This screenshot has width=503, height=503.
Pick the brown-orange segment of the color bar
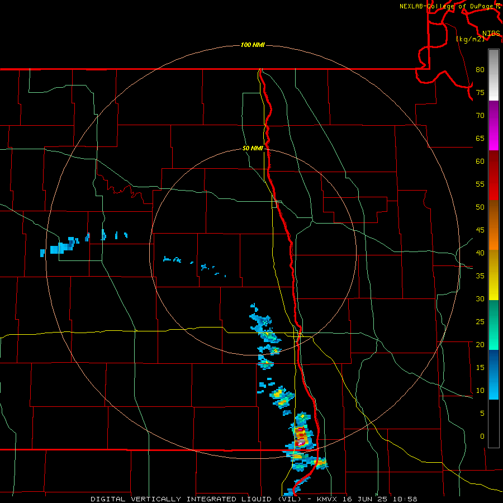point(493,225)
